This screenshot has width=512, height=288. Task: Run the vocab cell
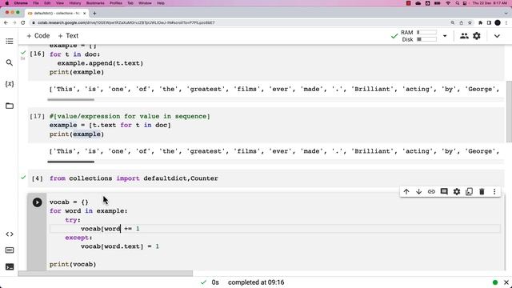[x=38, y=202]
